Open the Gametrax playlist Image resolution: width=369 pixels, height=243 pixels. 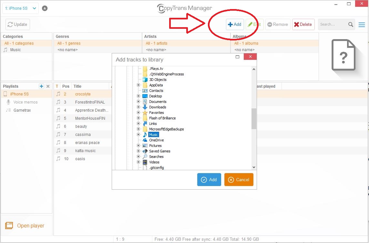click(x=22, y=110)
